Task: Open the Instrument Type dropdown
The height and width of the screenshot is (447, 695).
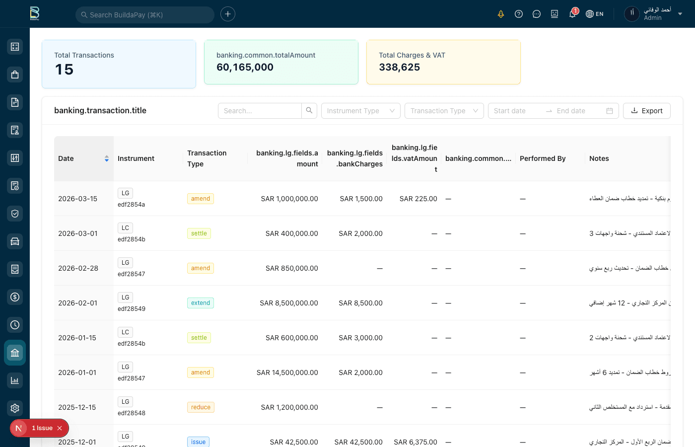Action: tap(360, 111)
